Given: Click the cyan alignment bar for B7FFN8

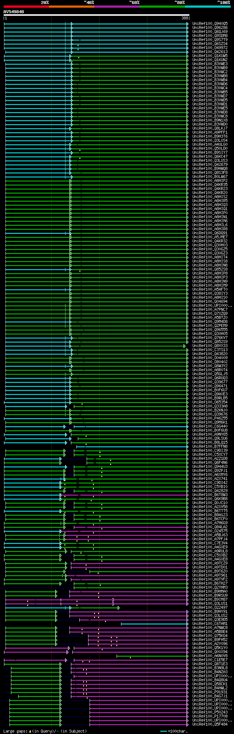Looking at the screenshot, I should (132, 447).
